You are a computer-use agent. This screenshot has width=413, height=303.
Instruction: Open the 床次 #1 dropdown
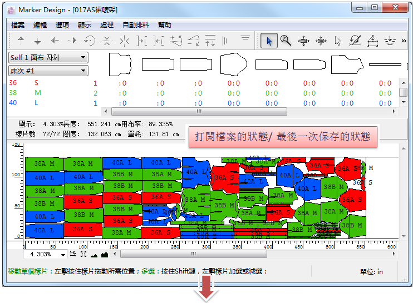coord(48,71)
